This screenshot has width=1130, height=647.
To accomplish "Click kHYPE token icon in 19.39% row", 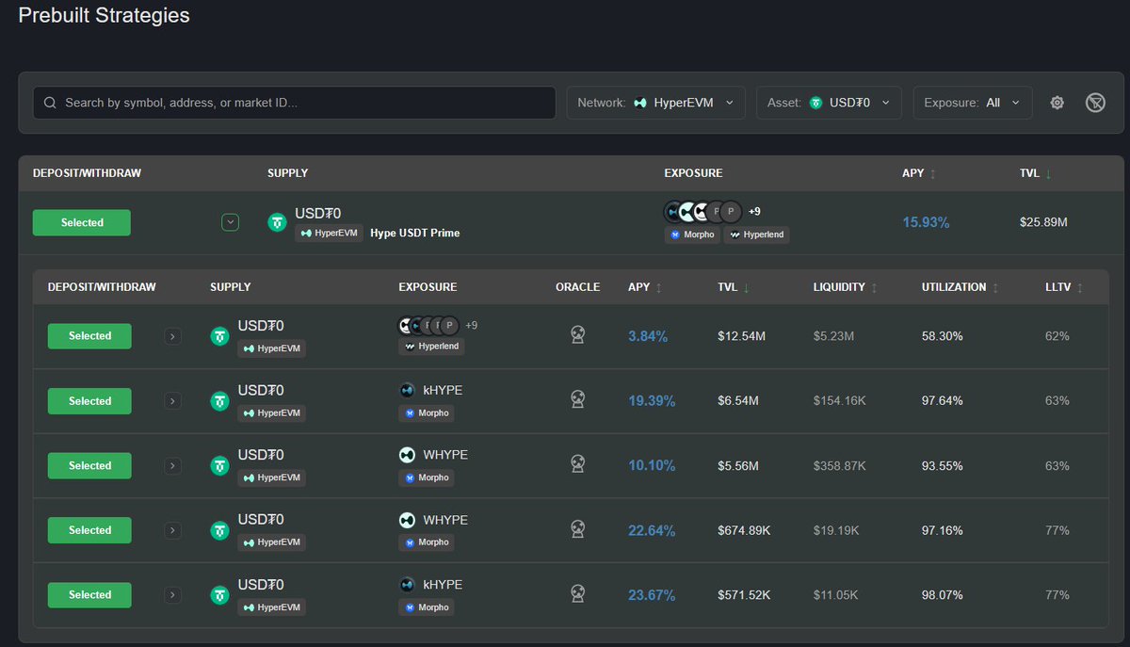I will click(407, 390).
